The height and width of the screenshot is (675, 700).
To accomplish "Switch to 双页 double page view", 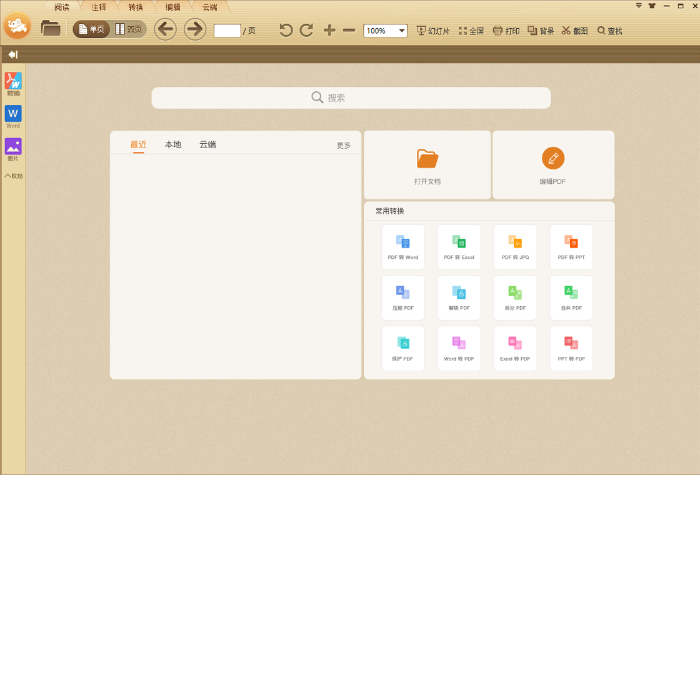I will pyautogui.click(x=129, y=29).
